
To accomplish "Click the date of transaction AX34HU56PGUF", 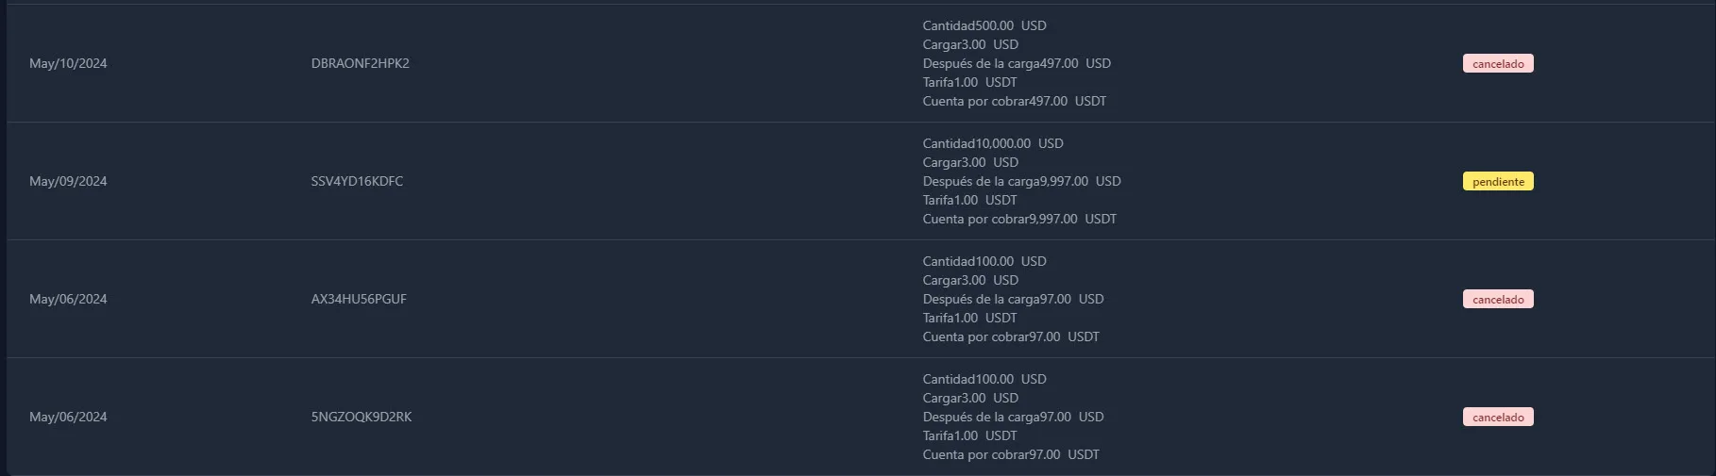I will 68,299.
